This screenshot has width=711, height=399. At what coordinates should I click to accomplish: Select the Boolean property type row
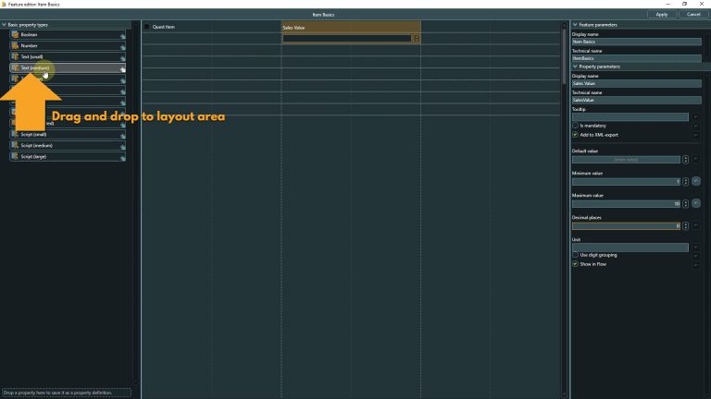[68, 34]
